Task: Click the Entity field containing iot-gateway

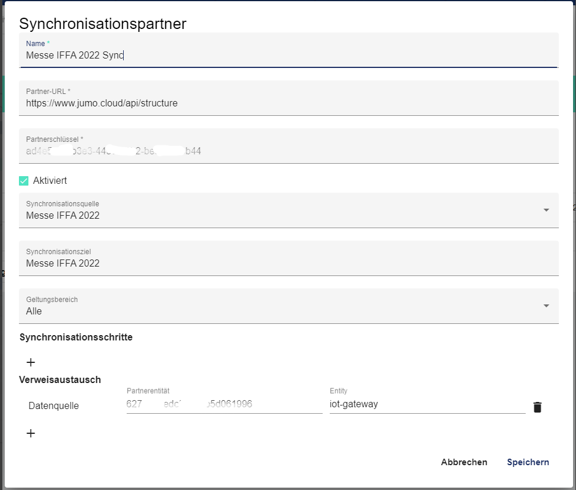Action: 426,404
